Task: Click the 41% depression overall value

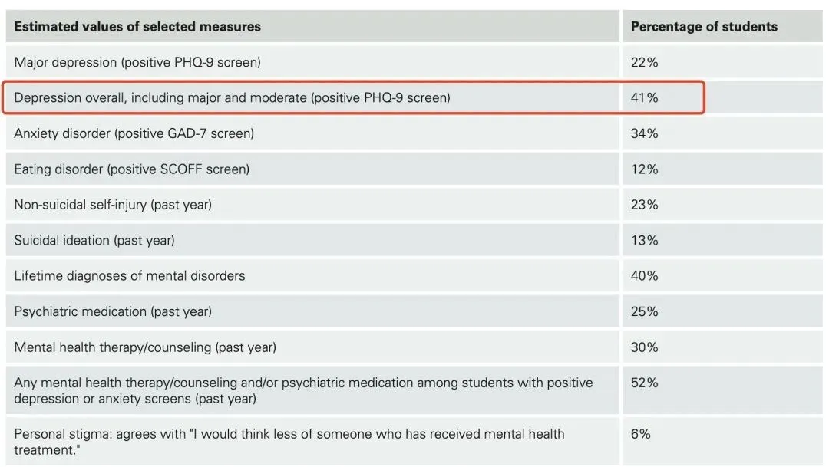Action: coord(644,98)
